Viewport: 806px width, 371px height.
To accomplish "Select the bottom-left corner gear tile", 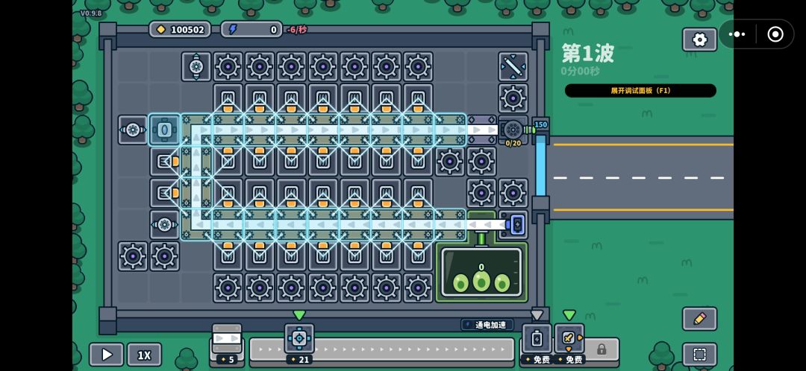I will (x=133, y=256).
